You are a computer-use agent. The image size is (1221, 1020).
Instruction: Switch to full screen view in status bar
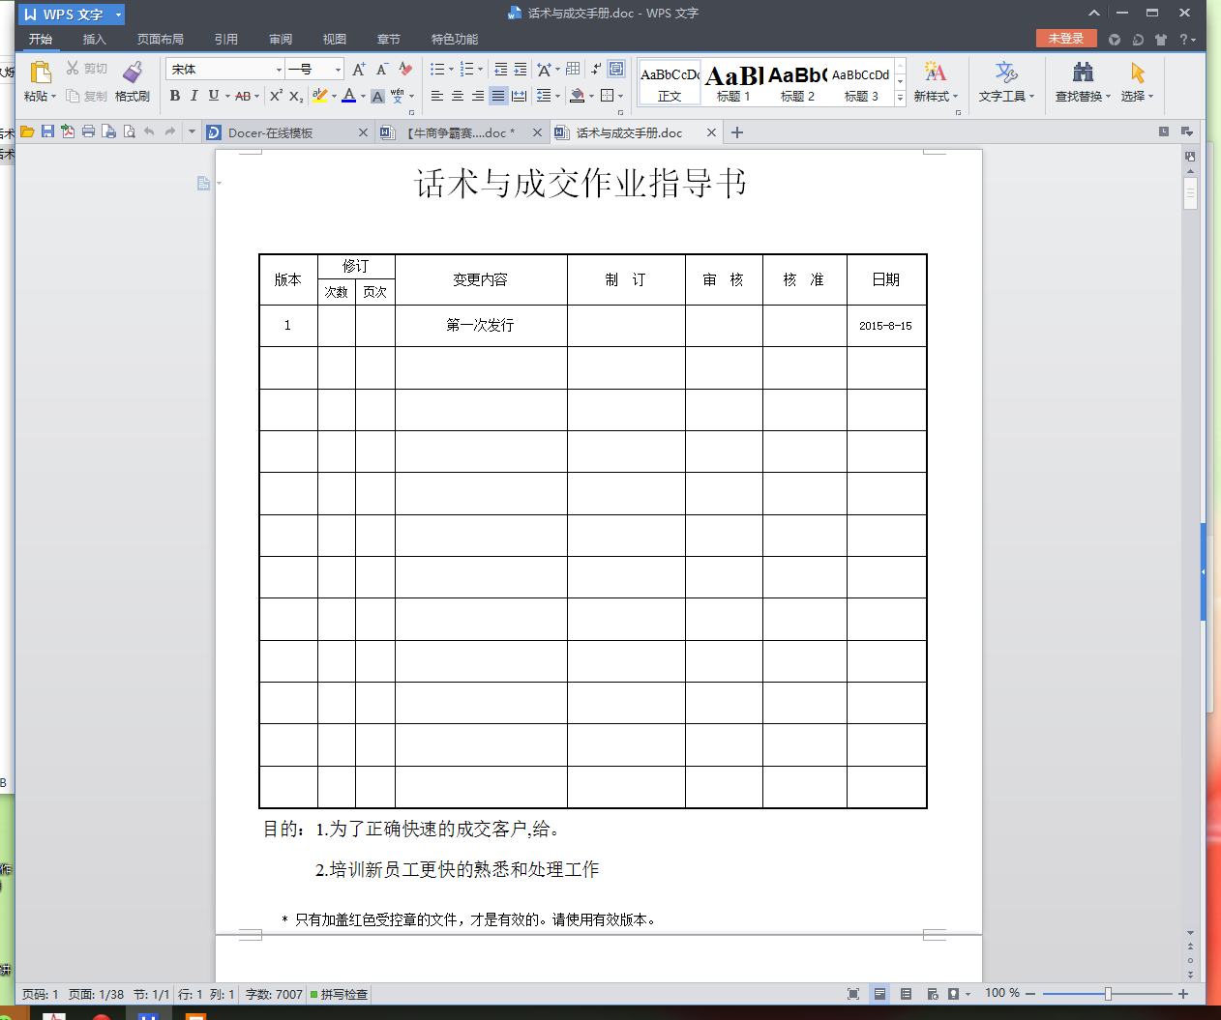[x=853, y=994]
